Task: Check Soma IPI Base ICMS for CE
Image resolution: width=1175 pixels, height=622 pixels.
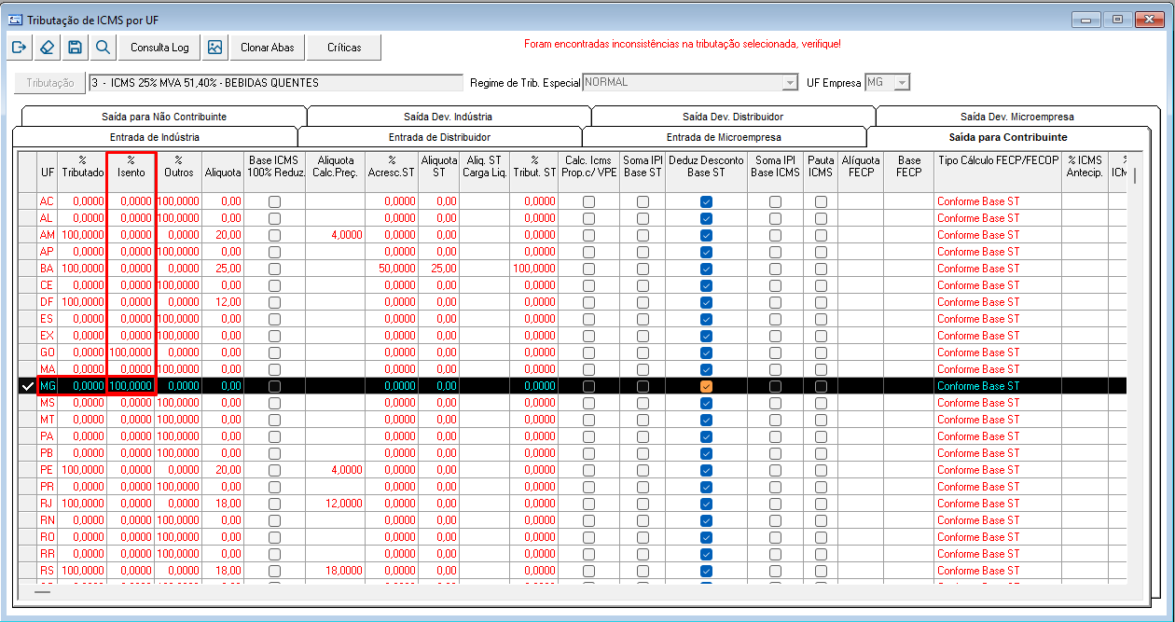Action: point(776,285)
